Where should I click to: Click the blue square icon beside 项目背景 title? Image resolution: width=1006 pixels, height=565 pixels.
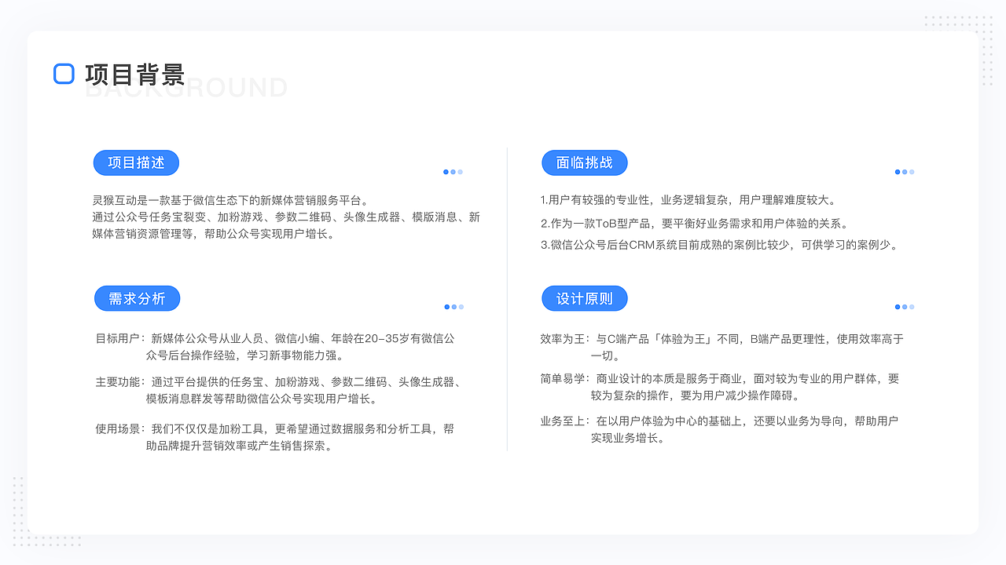point(63,74)
